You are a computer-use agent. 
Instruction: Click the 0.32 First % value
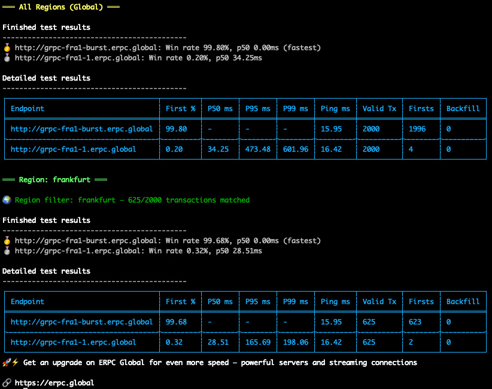click(x=174, y=342)
